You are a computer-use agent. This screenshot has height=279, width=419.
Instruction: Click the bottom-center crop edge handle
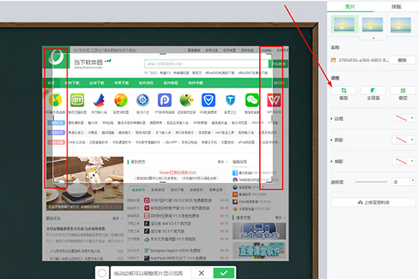point(163,182)
